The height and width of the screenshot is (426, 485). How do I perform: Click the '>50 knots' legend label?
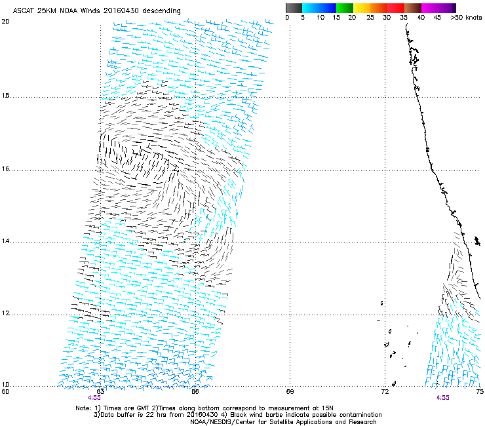pos(466,18)
